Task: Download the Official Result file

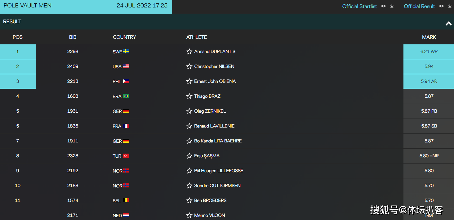Action: (x=450, y=6)
